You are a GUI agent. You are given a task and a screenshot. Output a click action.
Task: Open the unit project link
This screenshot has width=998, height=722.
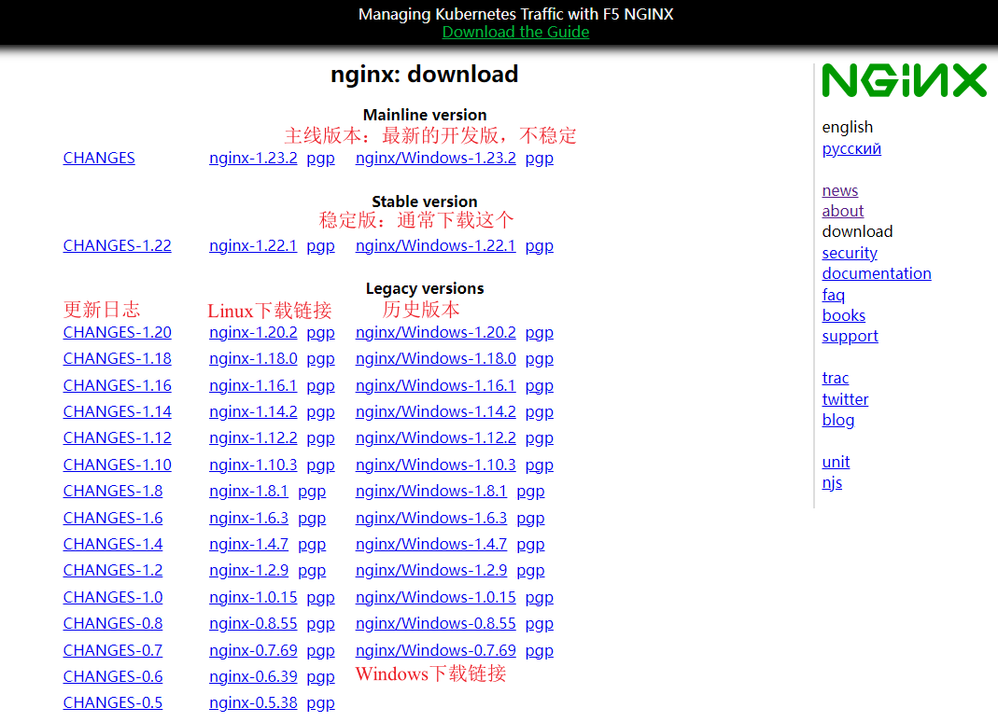pyautogui.click(x=836, y=462)
